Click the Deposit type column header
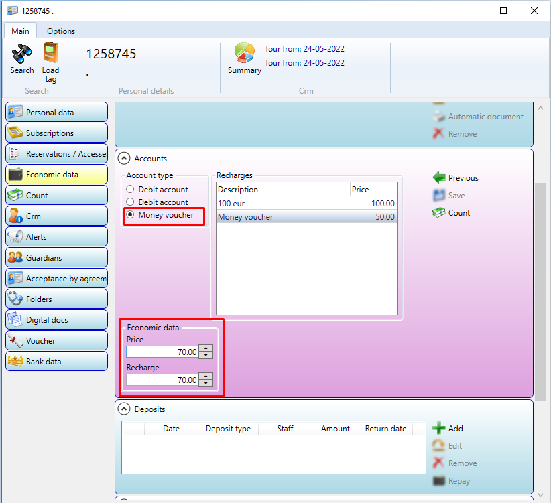The image size is (551, 503). point(228,429)
